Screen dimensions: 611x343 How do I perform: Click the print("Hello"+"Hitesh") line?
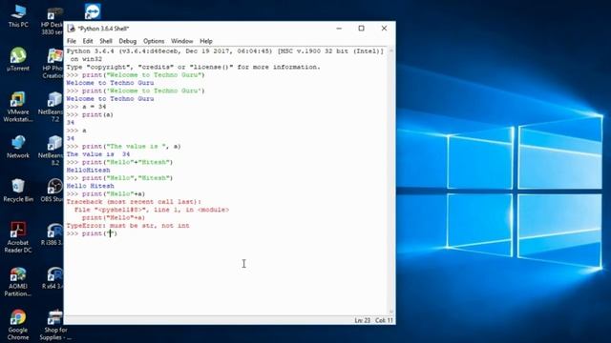pyautogui.click(x=119, y=162)
